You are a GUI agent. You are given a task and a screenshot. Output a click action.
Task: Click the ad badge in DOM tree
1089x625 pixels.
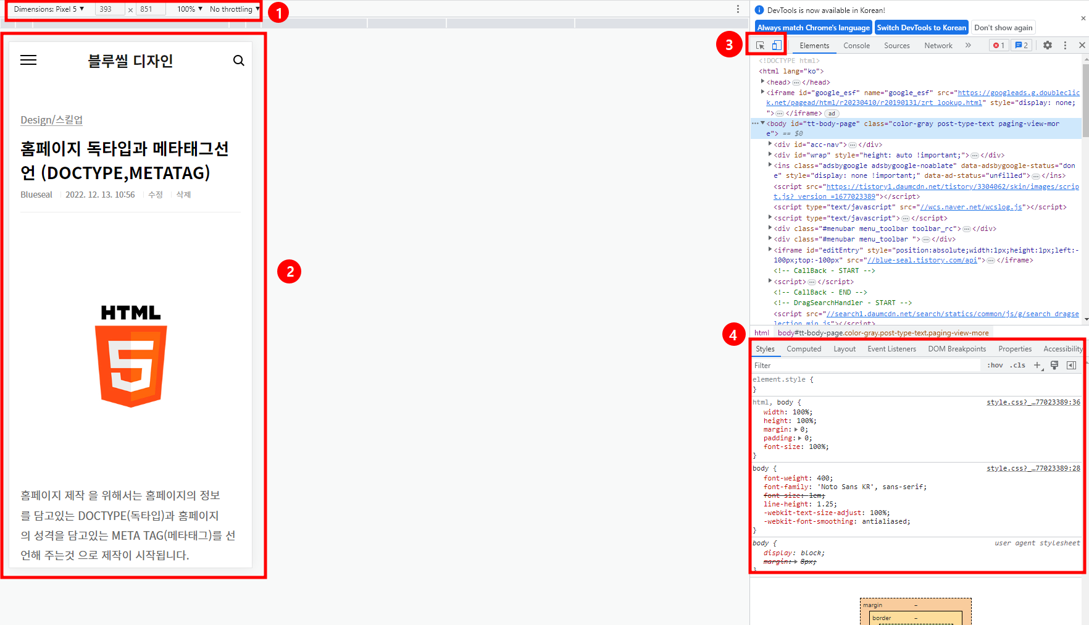832,114
